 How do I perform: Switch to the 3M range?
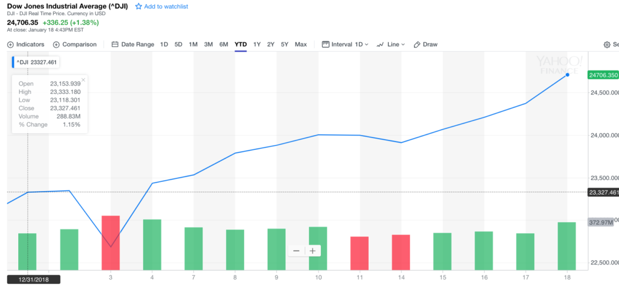tap(209, 45)
